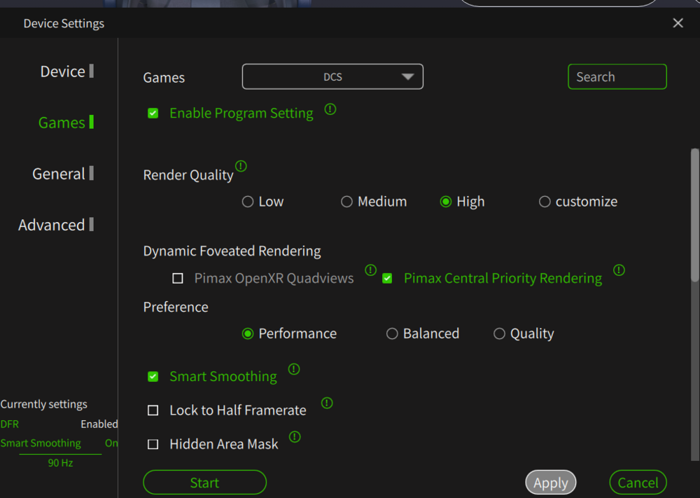The height and width of the screenshot is (498, 700).
Task: Choose the Balanced preference option
Action: 392,334
